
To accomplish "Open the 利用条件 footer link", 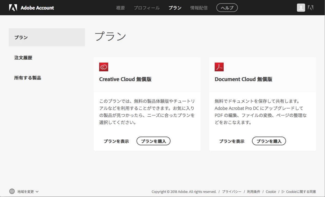I will coord(254,192).
